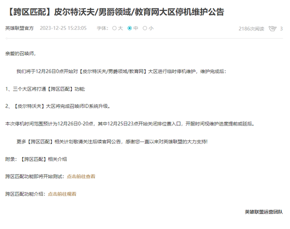Select the medium (中) font size radio
This screenshot has height=229, width=290.
[130, 28]
